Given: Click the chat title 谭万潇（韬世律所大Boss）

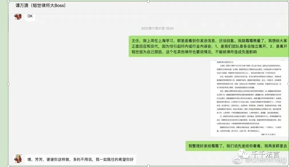Looking at the screenshot, I should [40, 5].
